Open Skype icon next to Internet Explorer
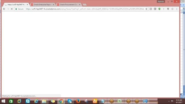This screenshot has width=185, height=104. (28, 101)
